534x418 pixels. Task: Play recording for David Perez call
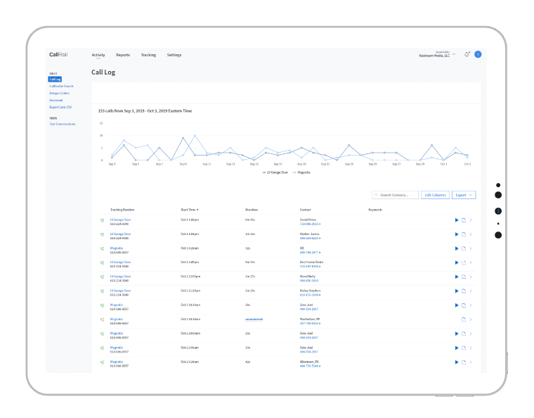click(456, 220)
